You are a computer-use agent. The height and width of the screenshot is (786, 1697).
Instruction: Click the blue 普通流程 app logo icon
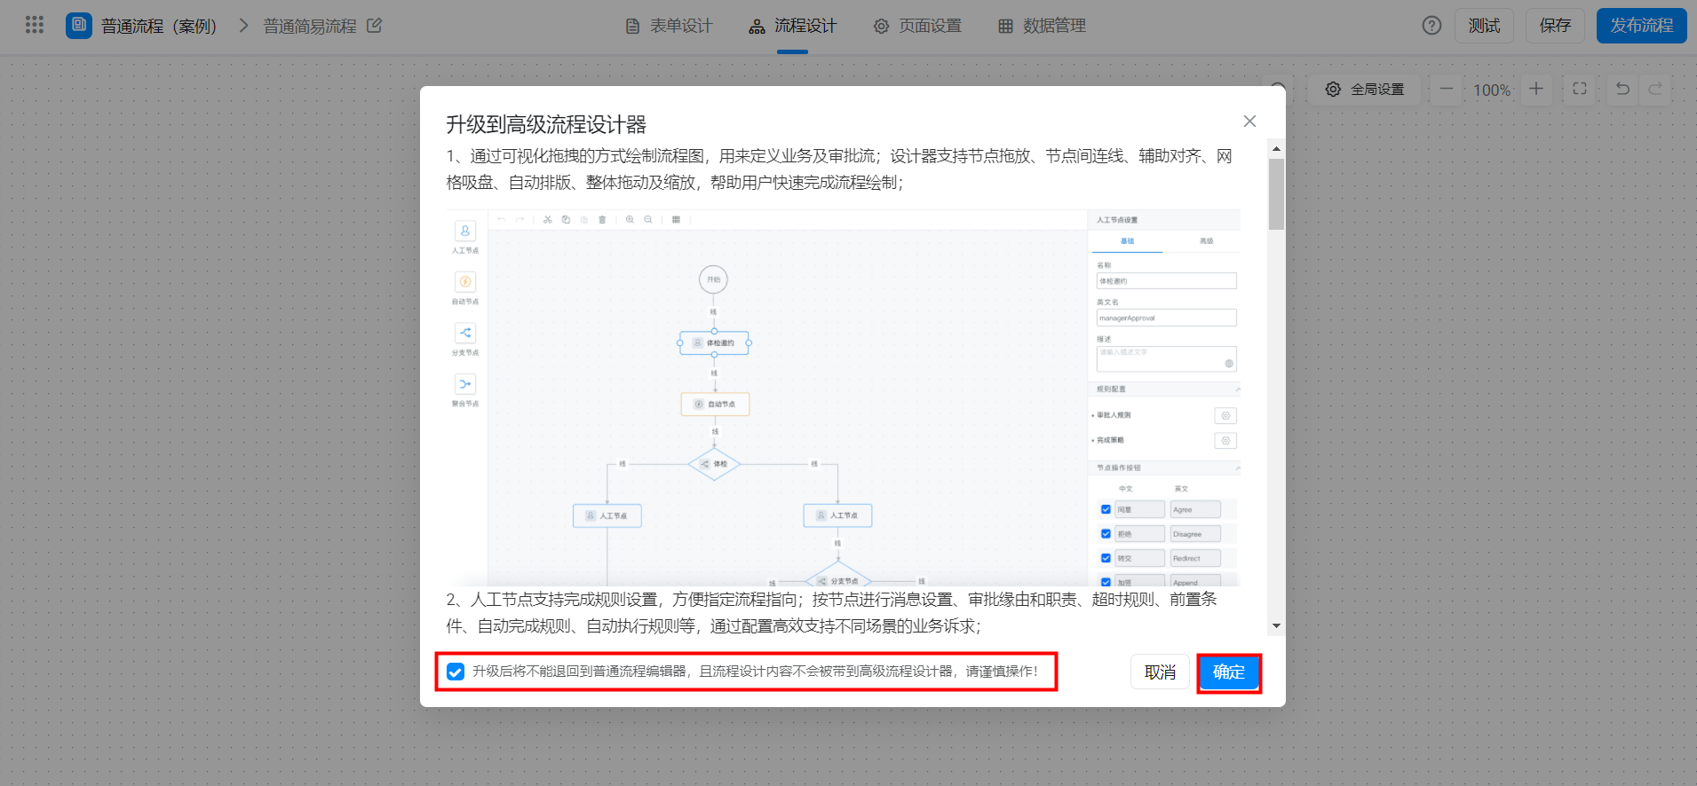[x=79, y=25]
